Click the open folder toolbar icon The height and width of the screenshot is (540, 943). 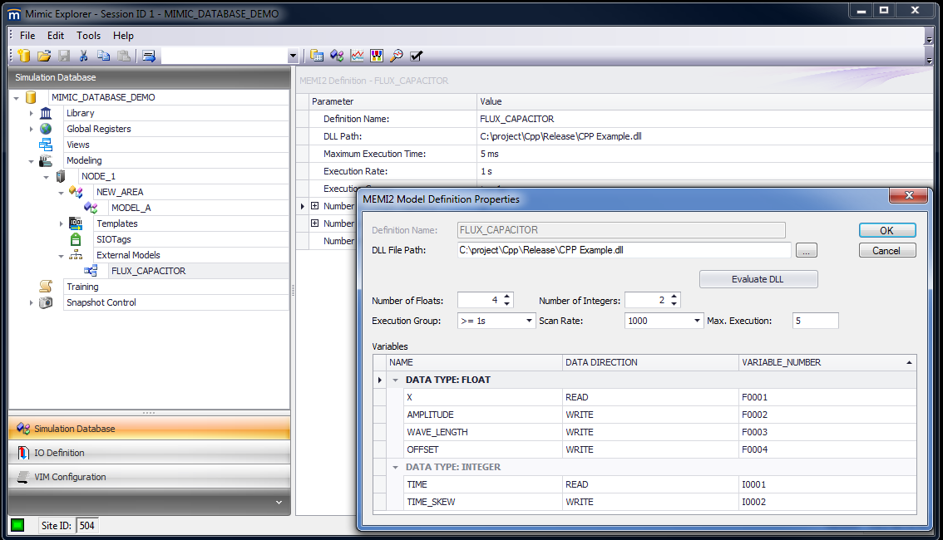click(44, 56)
